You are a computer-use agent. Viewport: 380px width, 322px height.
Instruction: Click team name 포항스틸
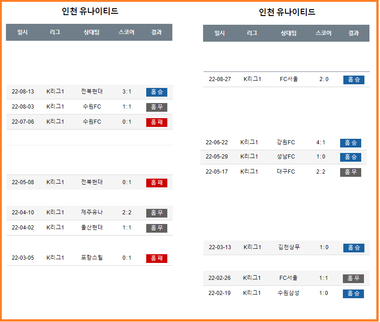pos(92,258)
